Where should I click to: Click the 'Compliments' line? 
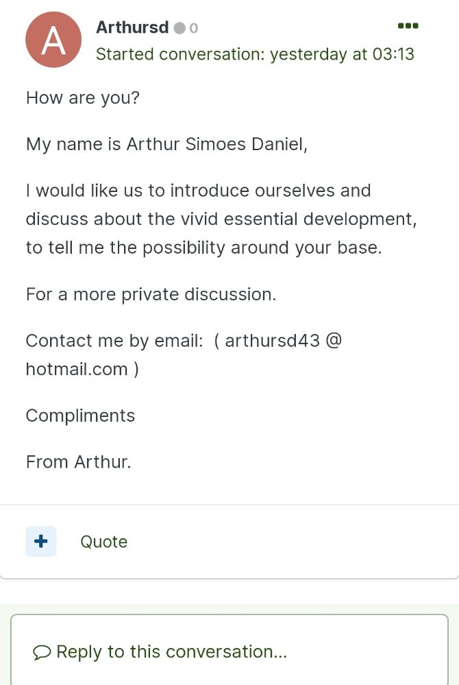[80, 416]
